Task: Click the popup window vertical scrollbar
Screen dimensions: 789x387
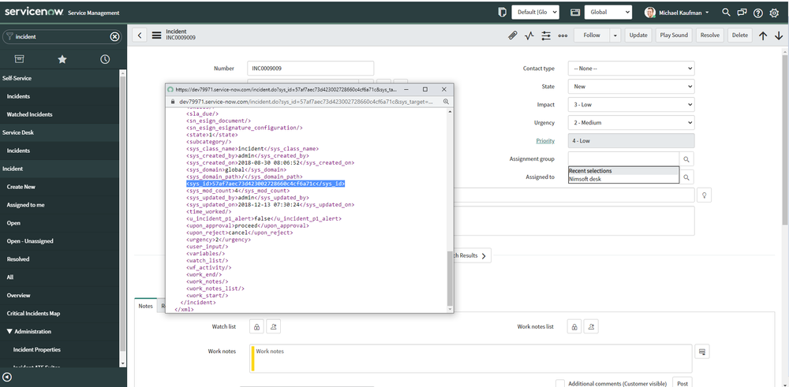Action: tap(450, 278)
